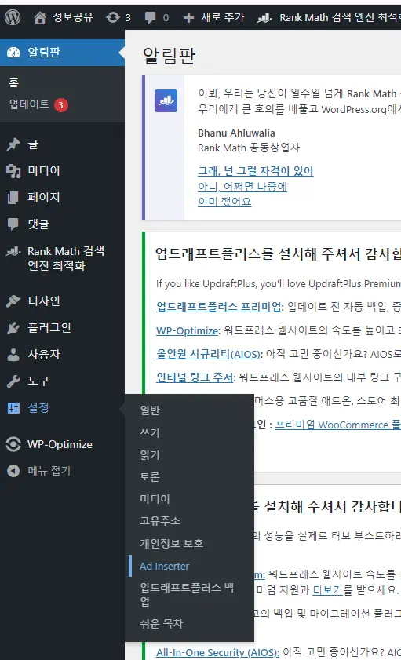Click the 알림판 dashboard gauge icon
The width and height of the screenshot is (401, 660).
pos(13,53)
